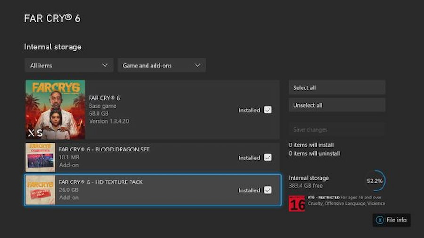
Task: Click the Far Cry 6 HD Texture Pack title
Action: pos(100,182)
